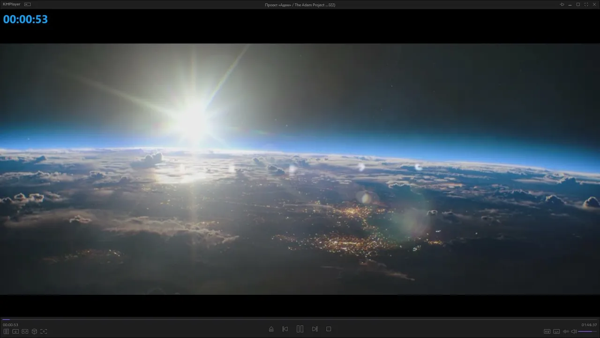This screenshot has height=338, width=600.
Task: Click the eject / open file button
Action: point(271,329)
